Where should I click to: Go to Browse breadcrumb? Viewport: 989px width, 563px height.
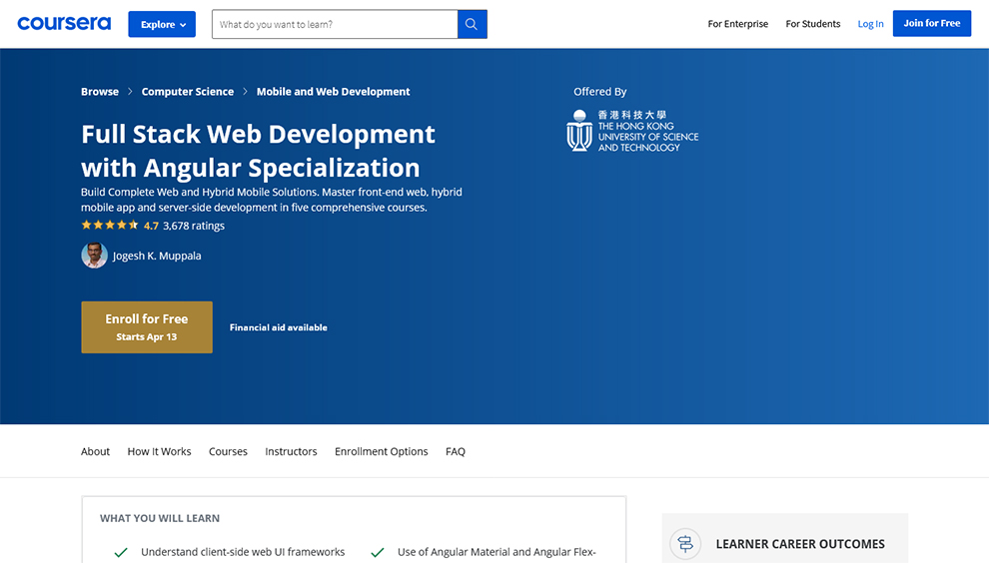100,92
